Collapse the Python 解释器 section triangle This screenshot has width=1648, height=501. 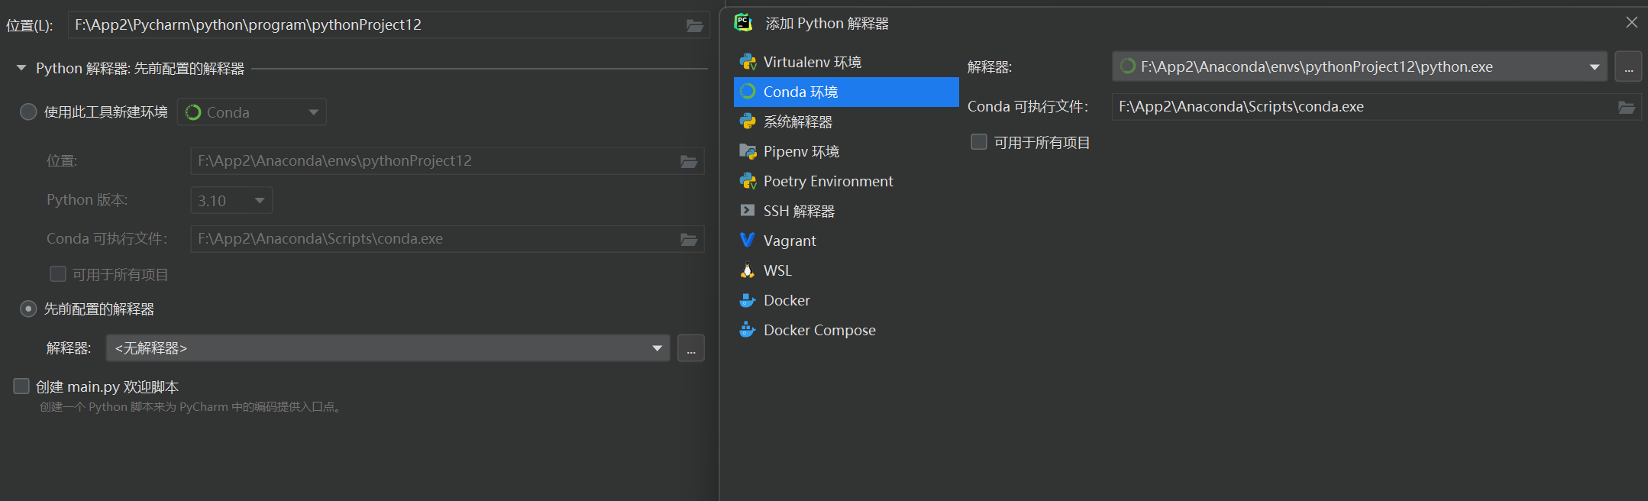(x=21, y=68)
